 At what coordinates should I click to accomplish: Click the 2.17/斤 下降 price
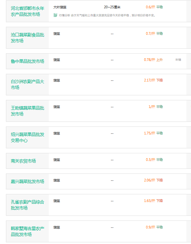153,80
